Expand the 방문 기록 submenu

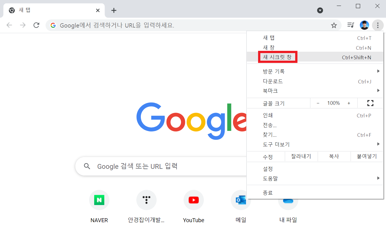click(x=315, y=71)
